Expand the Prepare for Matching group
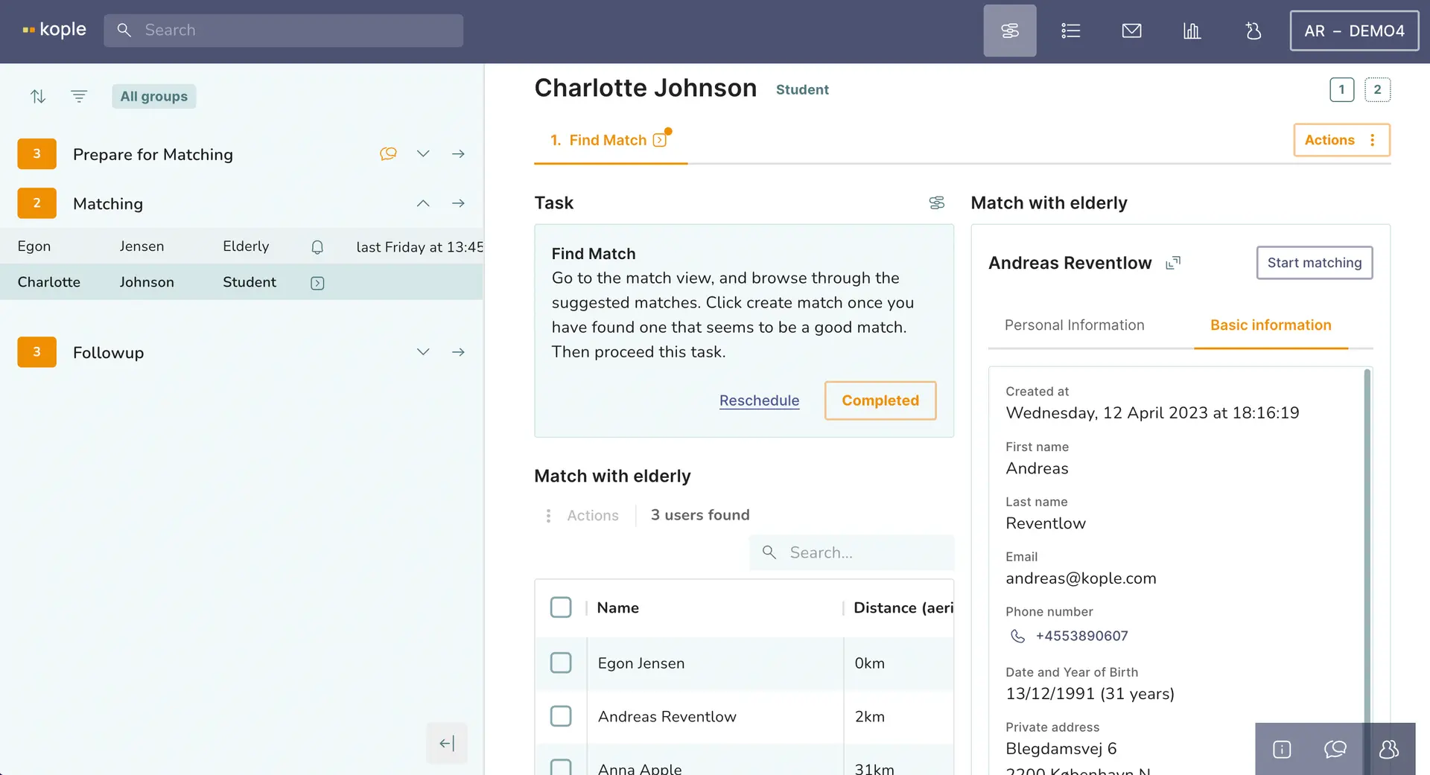The height and width of the screenshot is (775, 1430). (423, 153)
